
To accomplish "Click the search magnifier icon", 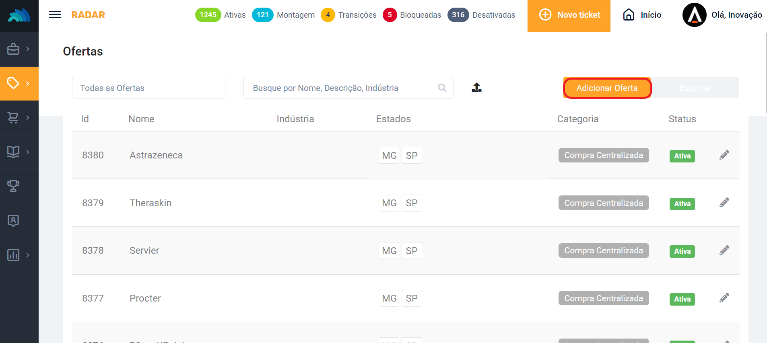I will [442, 88].
